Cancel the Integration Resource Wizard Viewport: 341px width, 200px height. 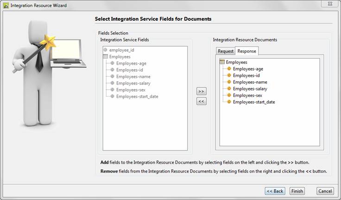pos(325,191)
